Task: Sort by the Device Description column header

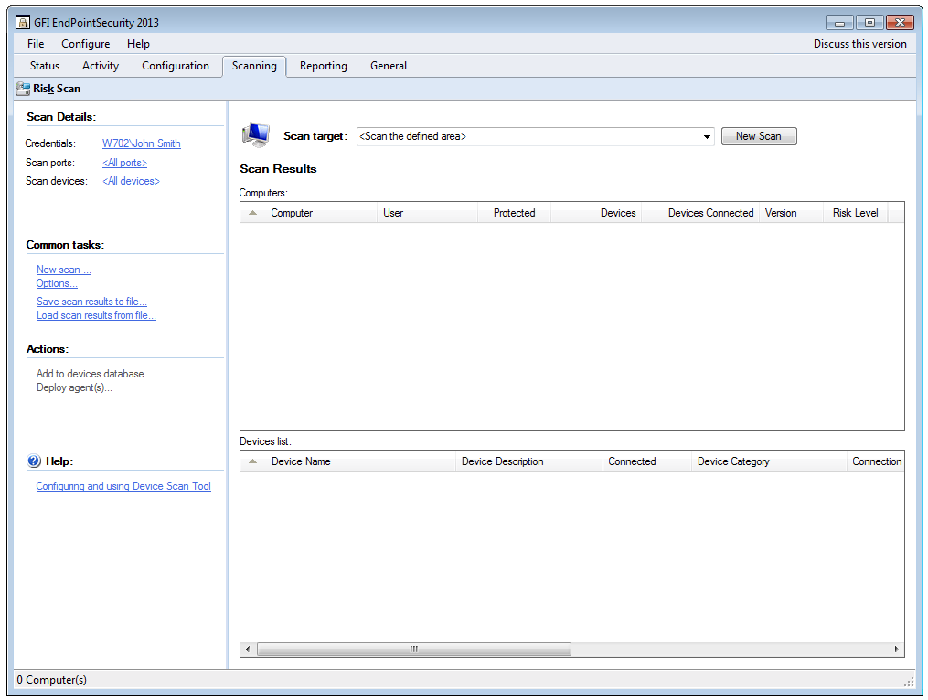Action: 529,461
